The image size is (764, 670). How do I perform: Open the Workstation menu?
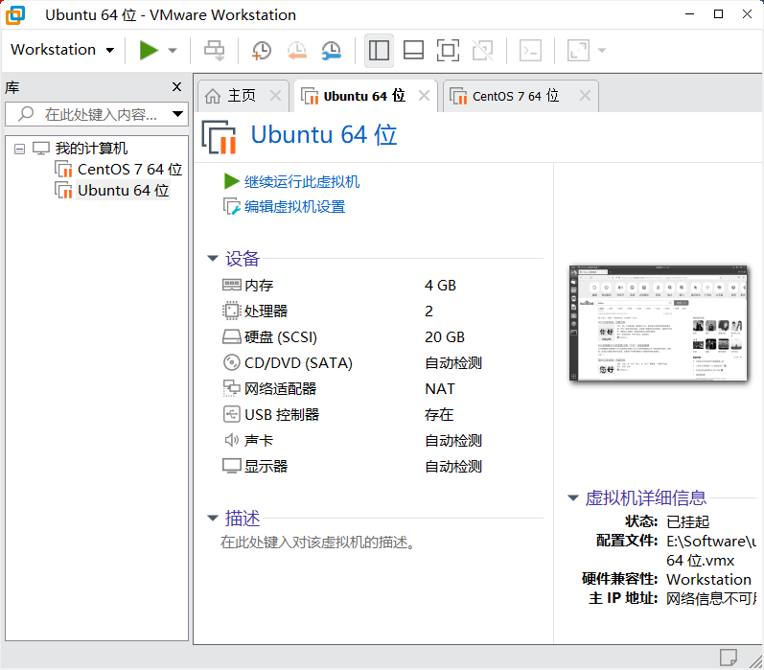[62, 50]
